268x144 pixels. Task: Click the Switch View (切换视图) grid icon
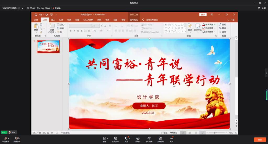160,138
